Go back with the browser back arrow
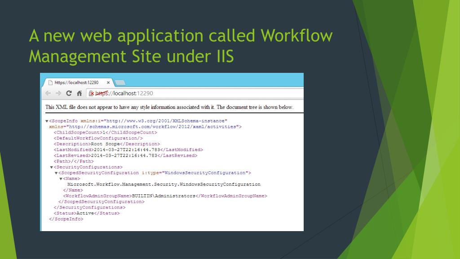460x259 pixels. point(48,93)
